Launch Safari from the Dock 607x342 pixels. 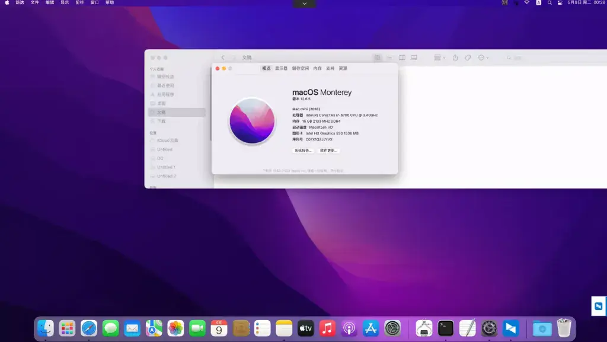[x=89, y=328]
